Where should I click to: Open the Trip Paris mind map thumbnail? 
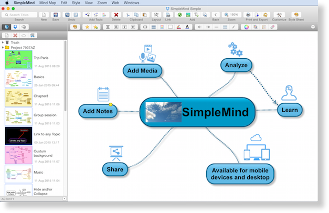click(x=18, y=59)
